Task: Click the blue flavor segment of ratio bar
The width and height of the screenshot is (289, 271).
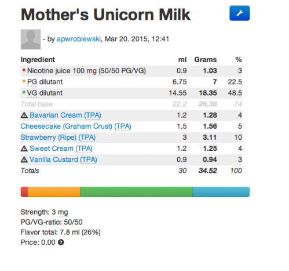Action: coord(221,191)
